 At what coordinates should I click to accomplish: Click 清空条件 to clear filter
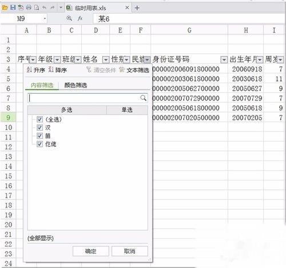click(101, 70)
